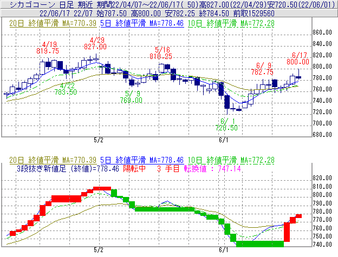338x257 pixels.
Task: Click the red 陽転中 status text
Action: pyautogui.click(x=134, y=168)
